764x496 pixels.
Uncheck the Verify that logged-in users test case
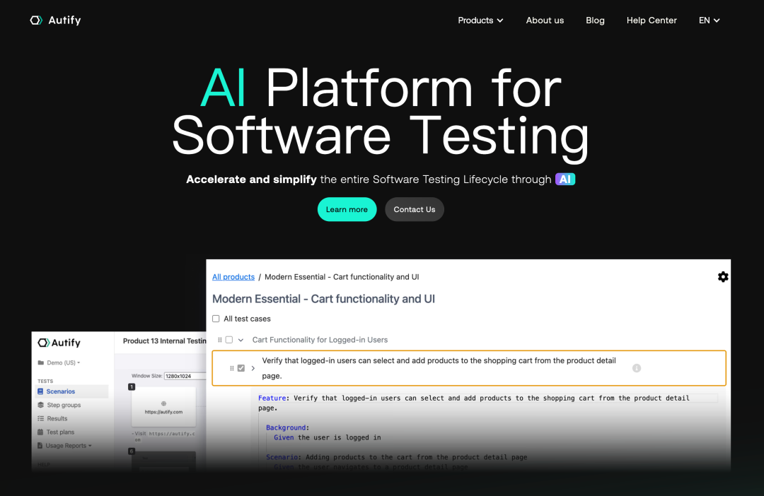coord(241,368)
